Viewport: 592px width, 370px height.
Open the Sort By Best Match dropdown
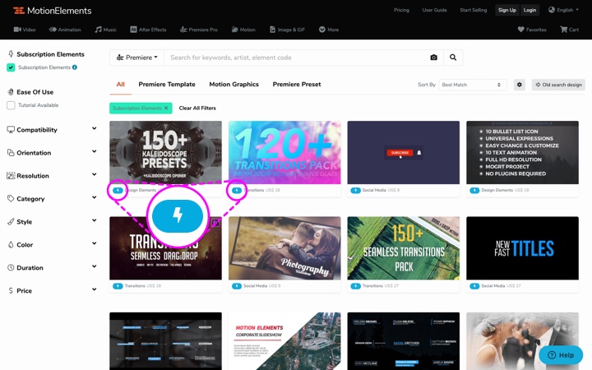tap(472, 85)
